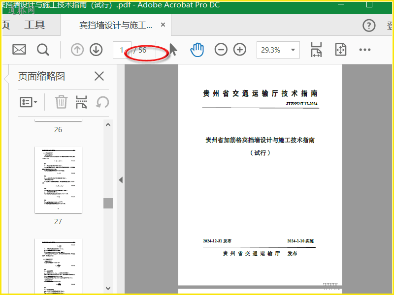This screenshot has height=295, width=394.
Task: Select page 27 thumbnail
Action: pyautogui.click(x=58, y=179)
